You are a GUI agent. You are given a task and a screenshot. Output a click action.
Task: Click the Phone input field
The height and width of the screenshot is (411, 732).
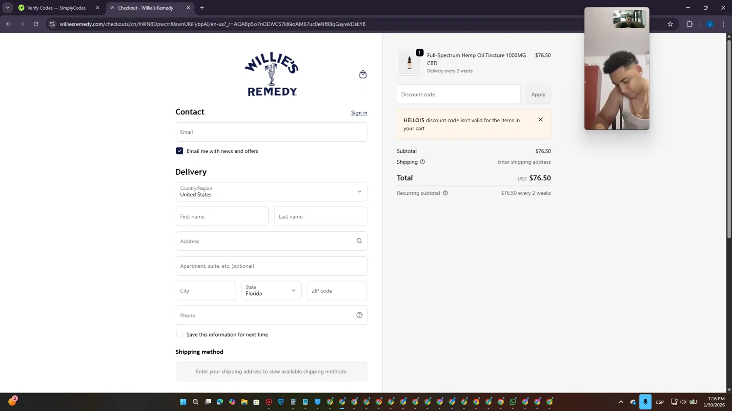271,315
